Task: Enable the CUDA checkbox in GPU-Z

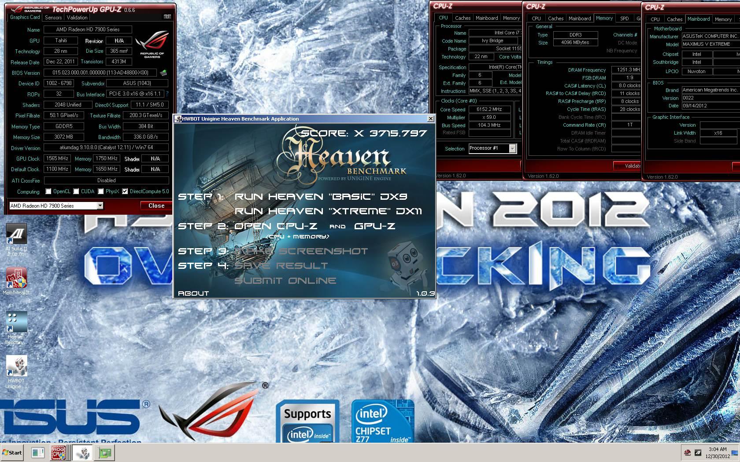Action: click(x=76, y=191)
